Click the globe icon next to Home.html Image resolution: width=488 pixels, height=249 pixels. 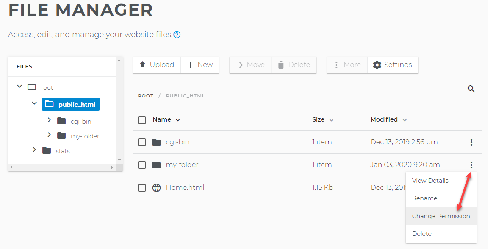point(157,187)
